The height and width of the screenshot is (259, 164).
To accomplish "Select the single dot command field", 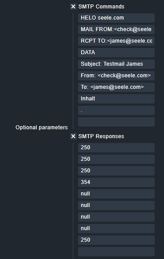I will click(116, 110).
